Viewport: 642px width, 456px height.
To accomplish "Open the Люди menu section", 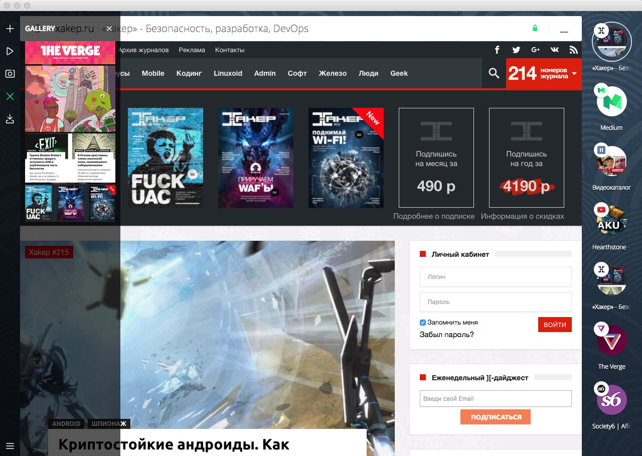I will [x=369, y=73].
